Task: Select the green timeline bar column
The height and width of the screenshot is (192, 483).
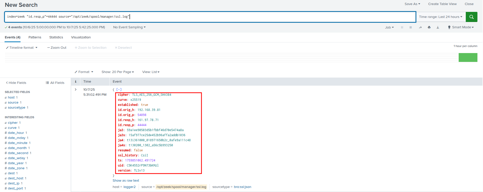Action: pyautogui.click(x=468, y=58)
